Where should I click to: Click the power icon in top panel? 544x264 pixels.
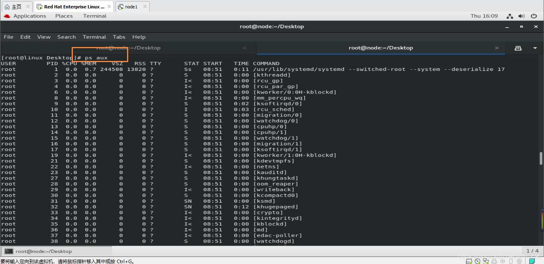[x=534, y=16]
